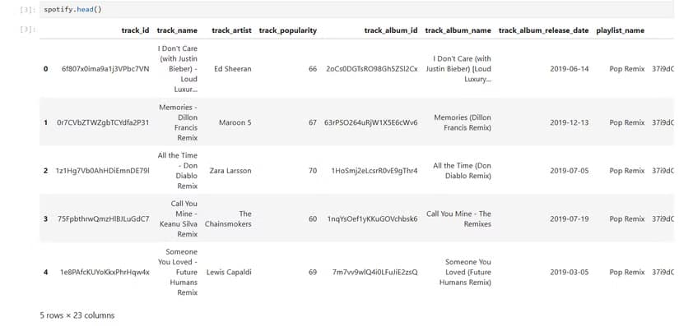This screenshot has height=326, width=679.
Task: Click album name Call You Mine - The Remixes
Action: (458, 219)
